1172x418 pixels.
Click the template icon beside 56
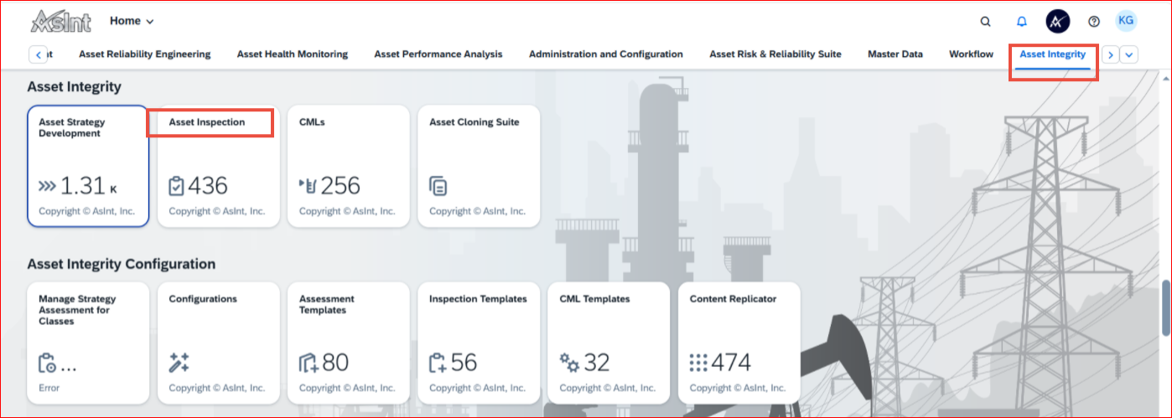coord(438,363)
